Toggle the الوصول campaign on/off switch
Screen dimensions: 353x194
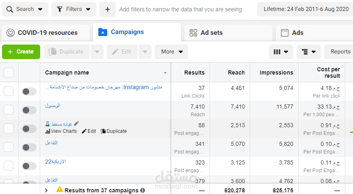[x=29, y=110]
